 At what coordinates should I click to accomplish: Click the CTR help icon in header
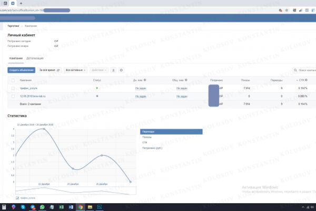pos(306,80)
